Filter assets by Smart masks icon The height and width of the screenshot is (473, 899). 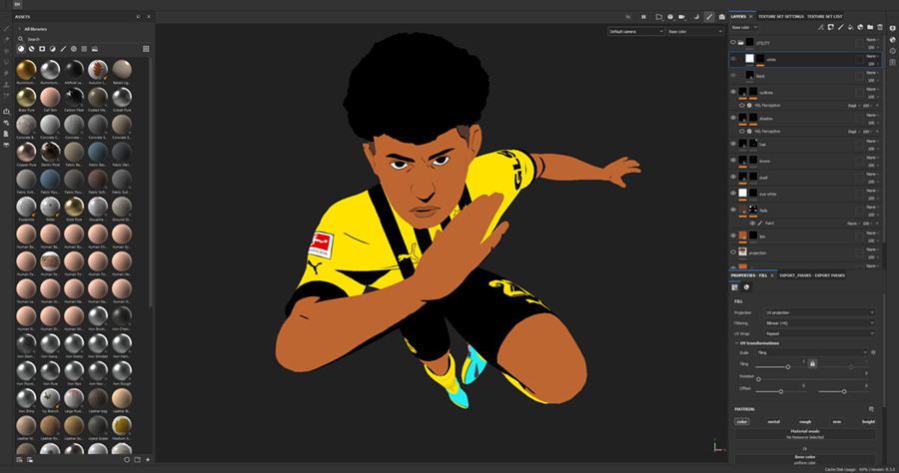(42, 49)
